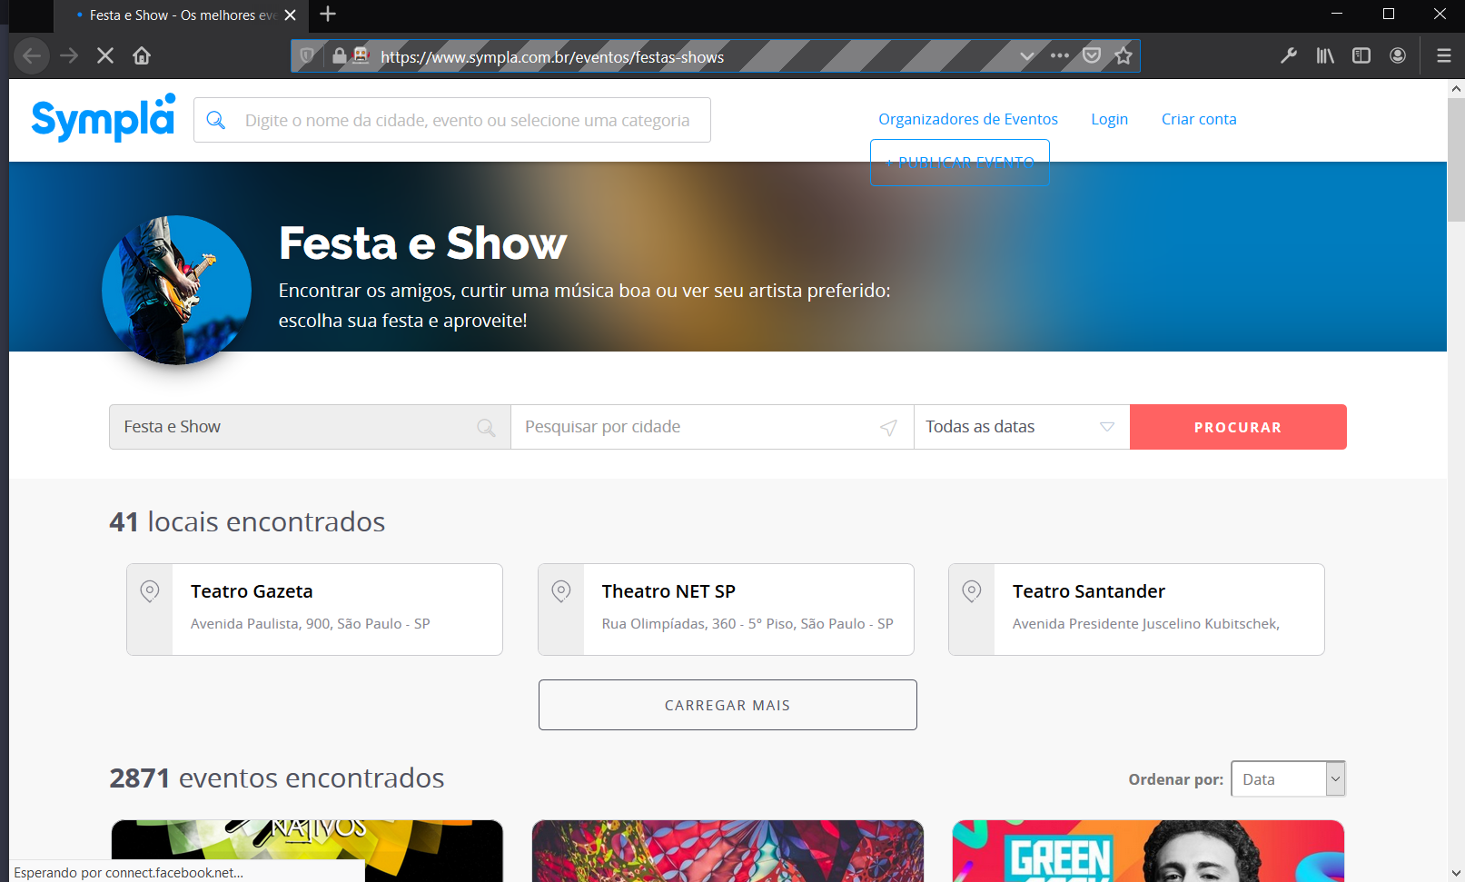Click the PROCURAR search button
This screenshot has width=1465, height=882.
coord(1238,427)
